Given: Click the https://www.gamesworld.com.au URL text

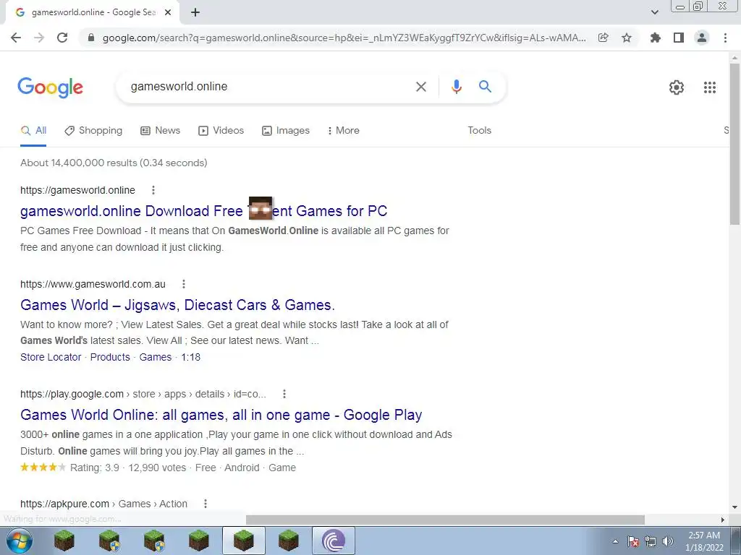Looking at the screenshot, I should pyautogui.click(x=93, y=284).
